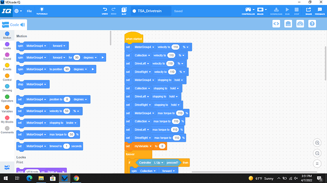Click the palette vertical scrollbar
The height and width of the screenshot is (183, 327).
click(110, 38)
